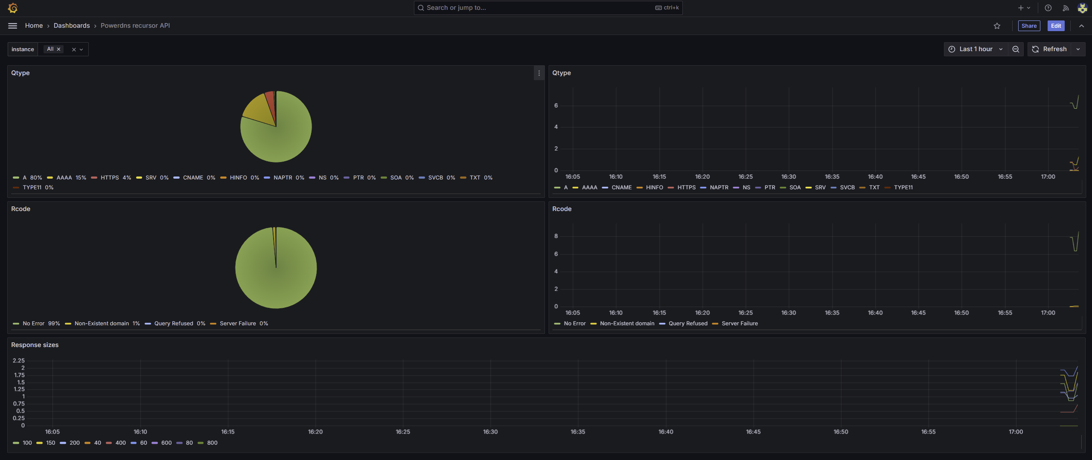Open the help question mark icon
This screenshot has width=1092, height=460.
tap(1048, 8)
